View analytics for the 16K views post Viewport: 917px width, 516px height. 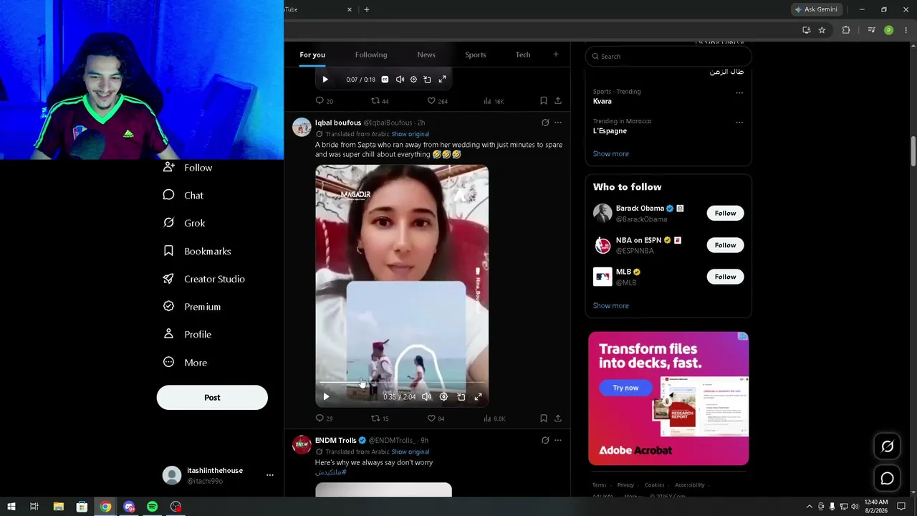click(x=494, y=101)
